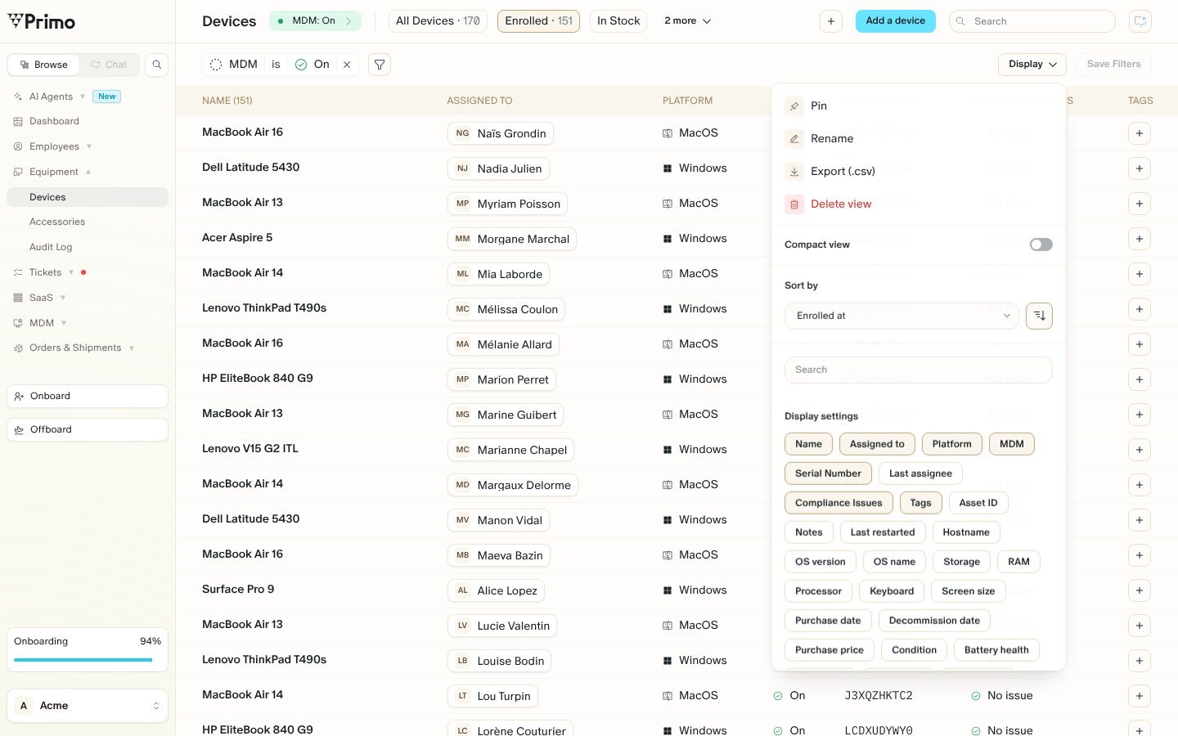1178x736 pixels.
Task: Open the filter funnel icon
Action: (380, 65)
